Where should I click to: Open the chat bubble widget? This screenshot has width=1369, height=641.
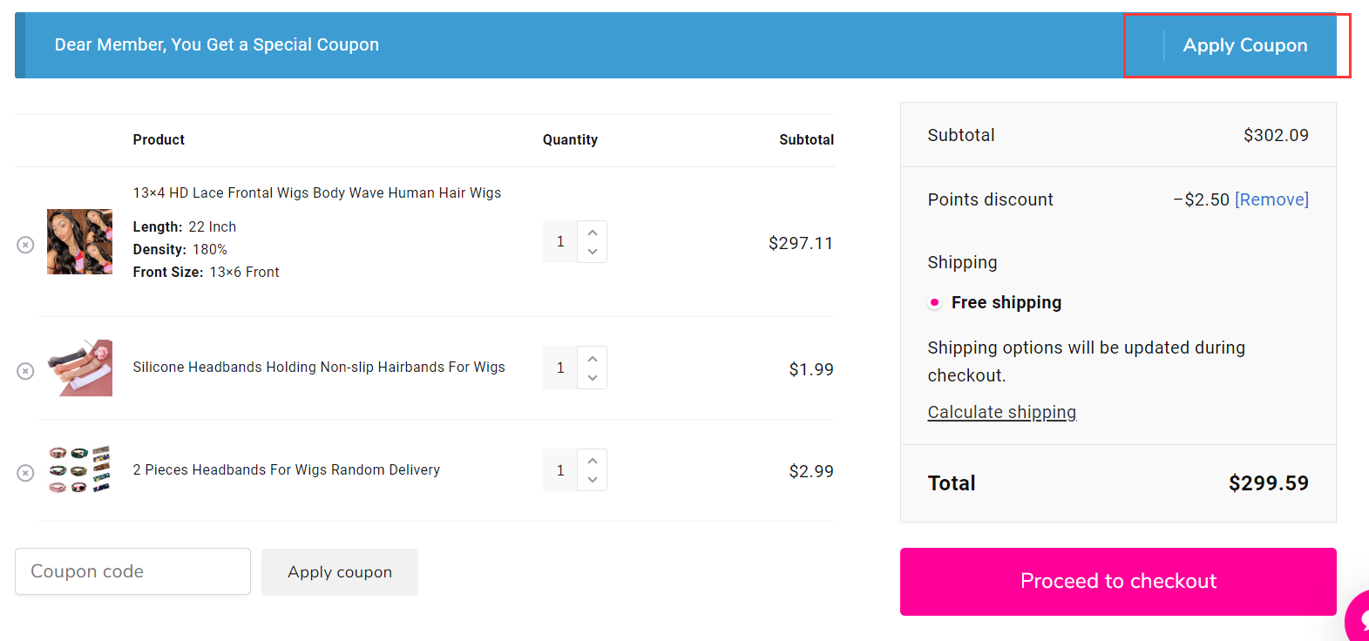[x=1359, y=618]
